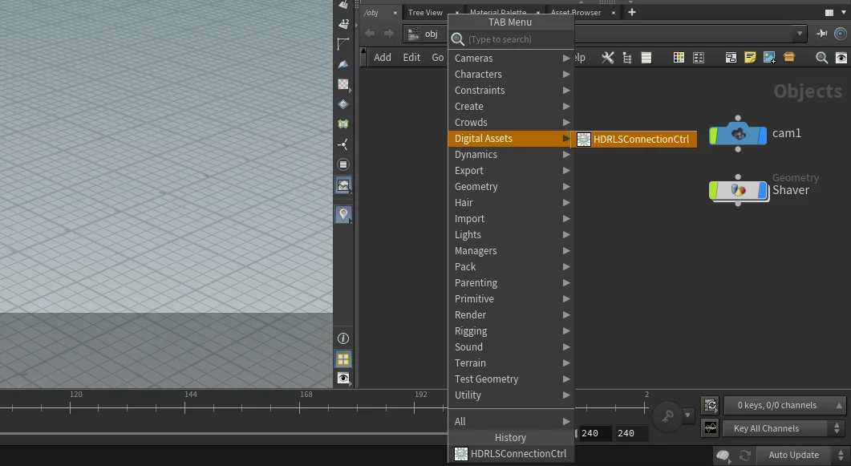Toggle the map pin viewport display option
The image size is (851, 466).
(343, 214)
